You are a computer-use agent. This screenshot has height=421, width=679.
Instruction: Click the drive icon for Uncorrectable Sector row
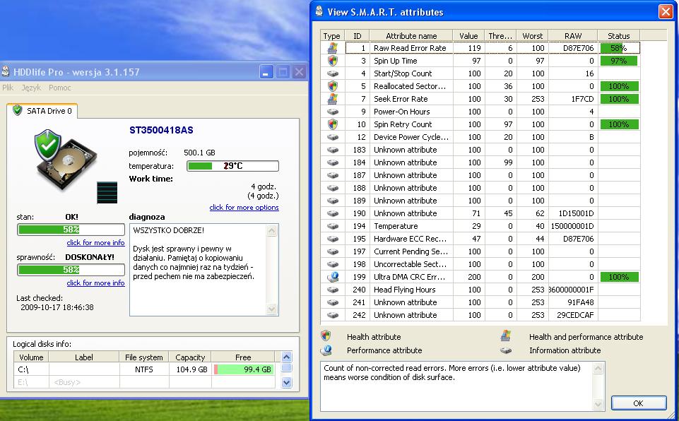click(333, 264)
